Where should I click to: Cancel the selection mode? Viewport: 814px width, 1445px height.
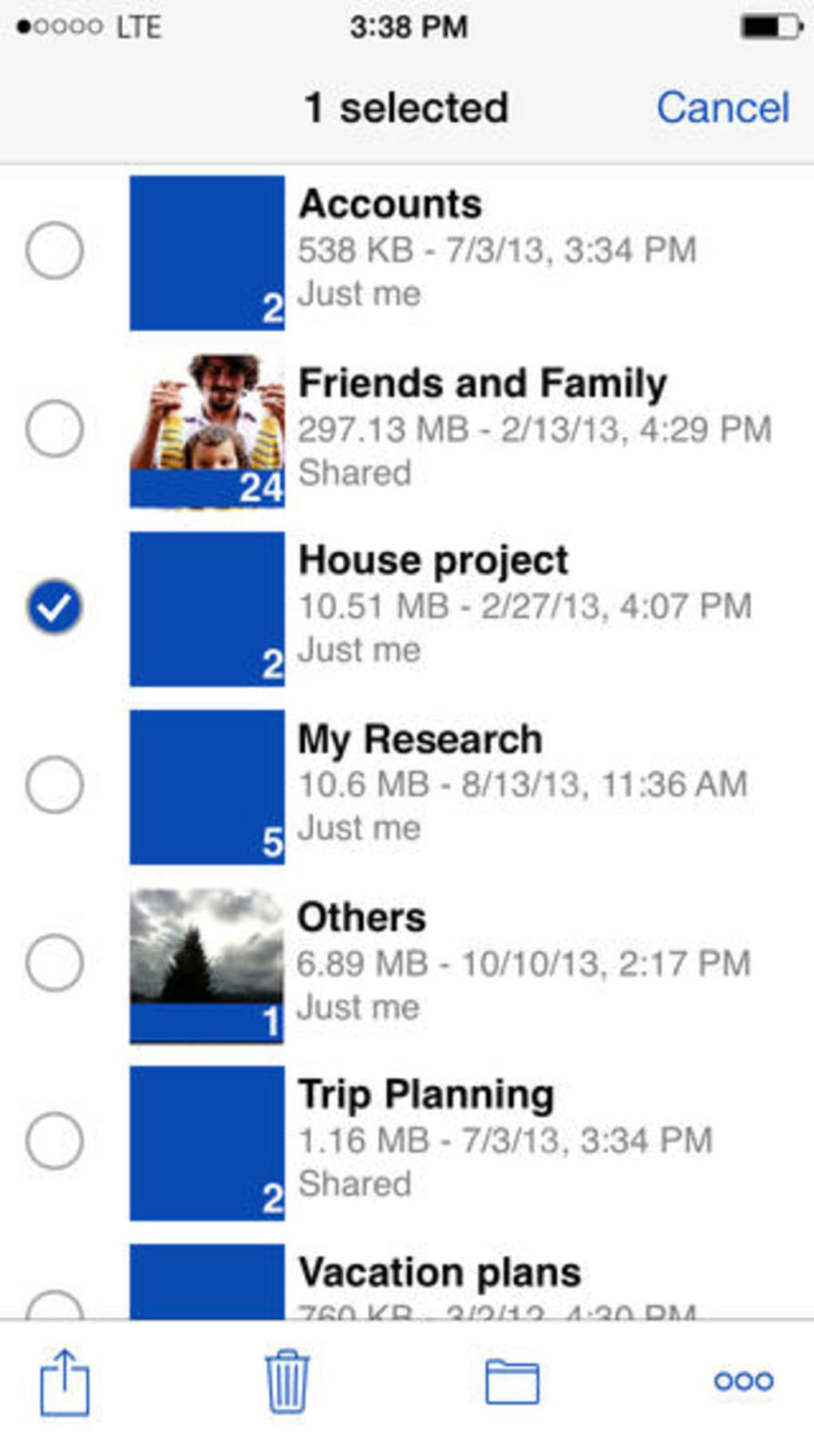coord(722,108)
